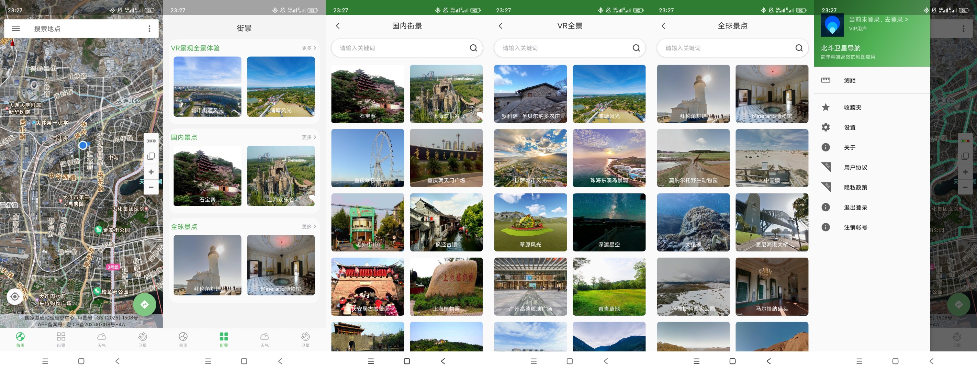This screenshot has width=977, height=371.
Task: Switch to 天气 tab on home screen
Action: [x=102, y=339]
